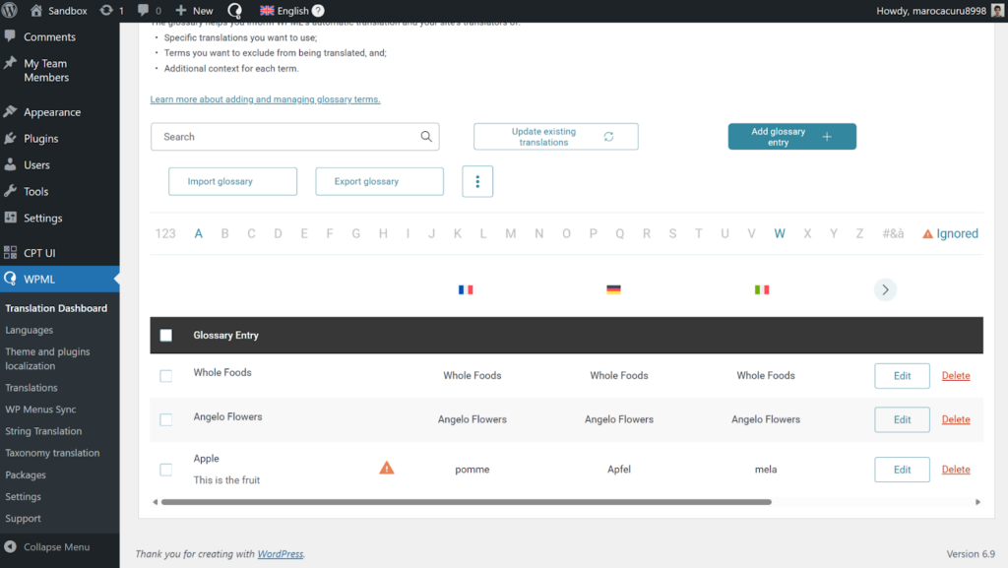Click the search magnifier icon
This screenshot has width=1008, height=568.
coord(426,136)
